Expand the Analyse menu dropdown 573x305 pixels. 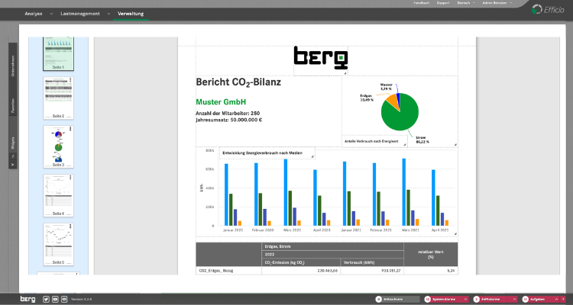[36, 14]
